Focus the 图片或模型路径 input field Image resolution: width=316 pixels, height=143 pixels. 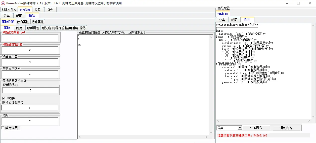30,108
